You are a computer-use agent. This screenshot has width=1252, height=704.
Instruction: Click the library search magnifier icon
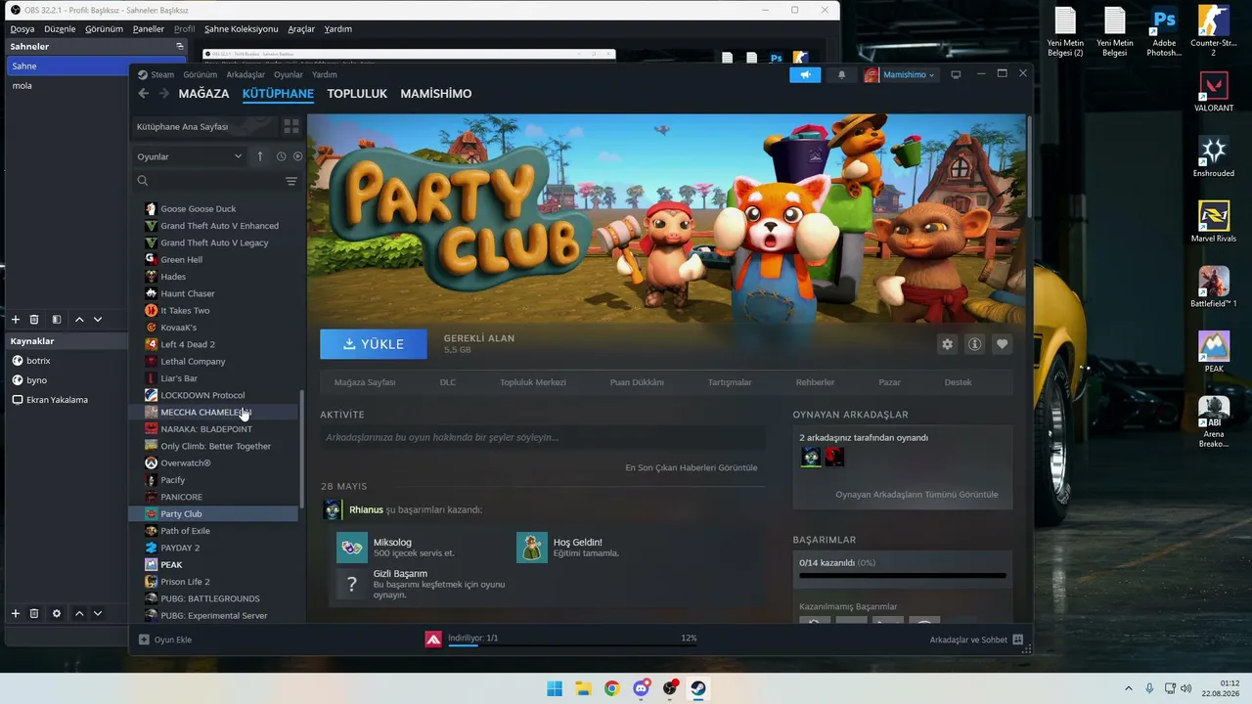coord(143,181)
